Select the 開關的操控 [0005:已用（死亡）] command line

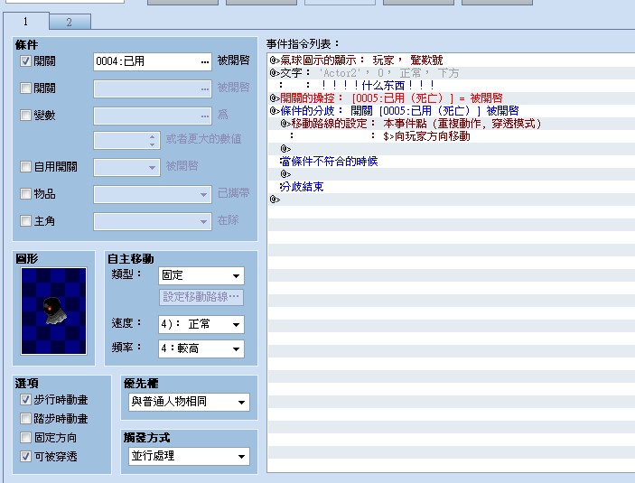(451, 98)
